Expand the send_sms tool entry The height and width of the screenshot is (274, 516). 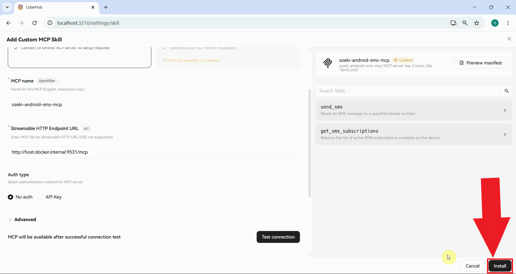pyautogui.click(x=414, y=110)
